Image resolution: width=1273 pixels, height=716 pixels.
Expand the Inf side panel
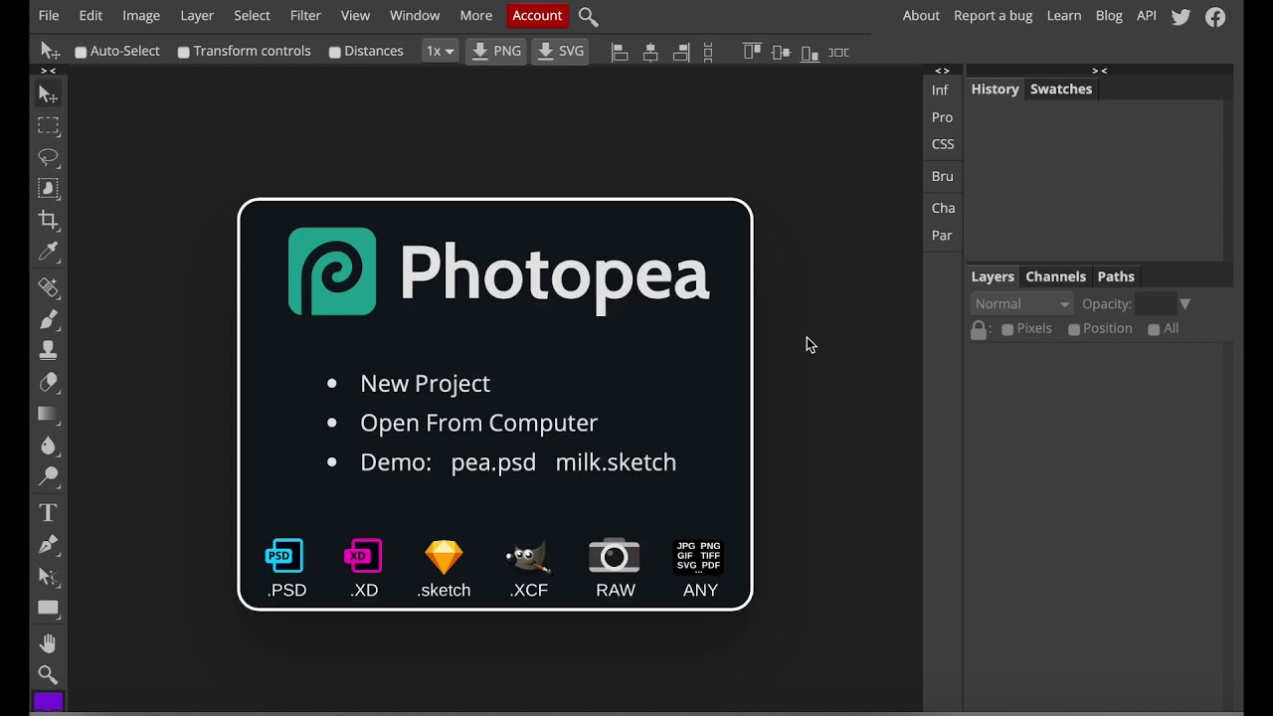(x=940, y=90)
